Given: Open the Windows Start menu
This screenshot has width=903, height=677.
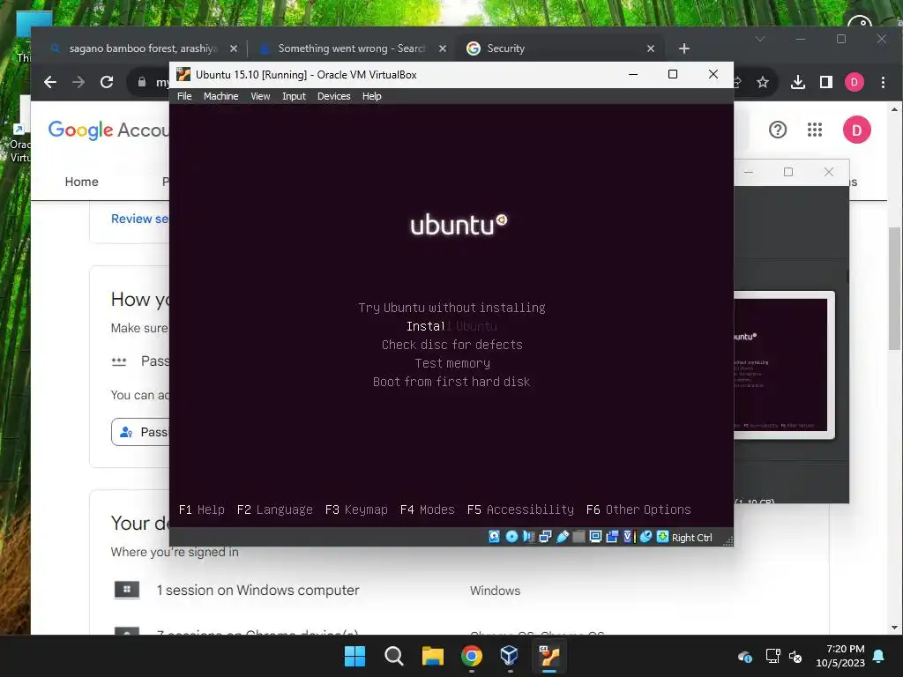Looking at the screenshot, I should click(354, 656).
